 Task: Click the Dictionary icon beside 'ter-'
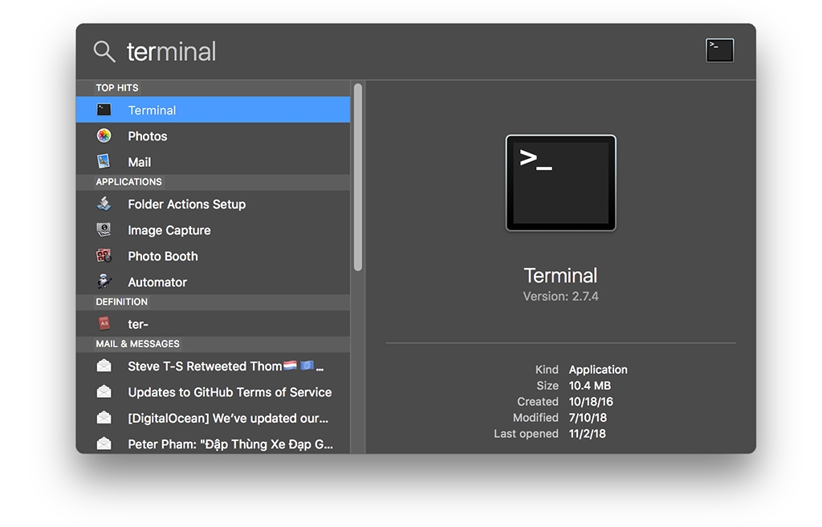click(104, 323)
